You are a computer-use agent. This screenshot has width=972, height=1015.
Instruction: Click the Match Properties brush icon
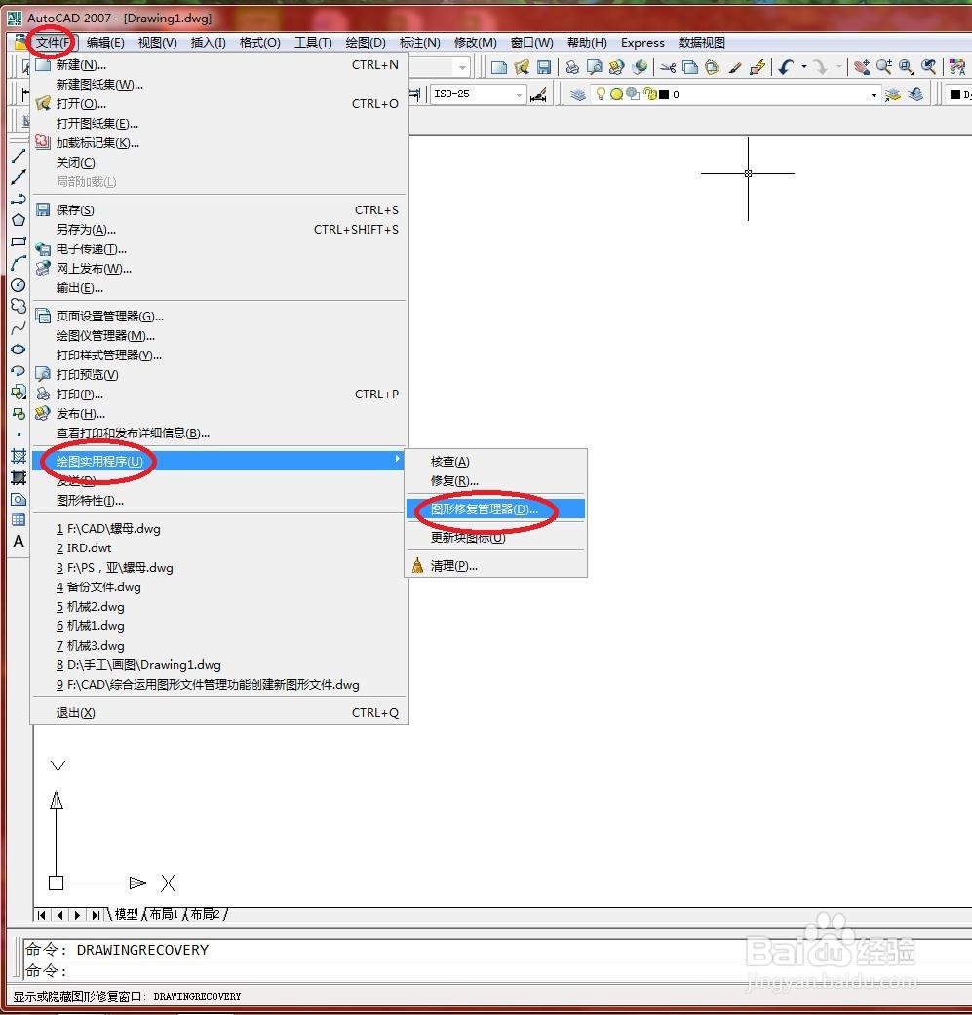[735, 66]
